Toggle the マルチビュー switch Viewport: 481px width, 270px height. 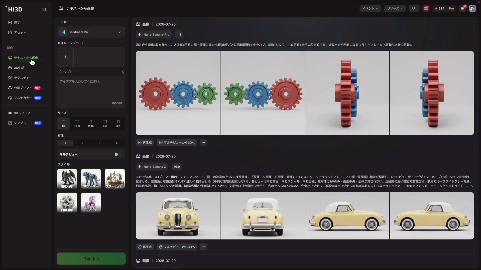point(118,154)
